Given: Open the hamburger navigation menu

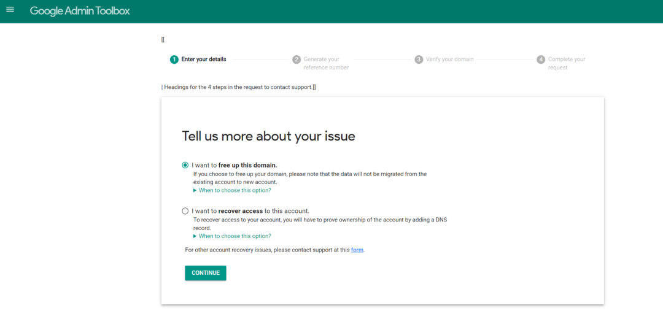Looking at the screenshot, I should (10, 10).
